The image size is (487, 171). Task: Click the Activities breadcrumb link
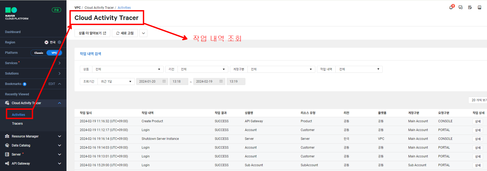124,8
